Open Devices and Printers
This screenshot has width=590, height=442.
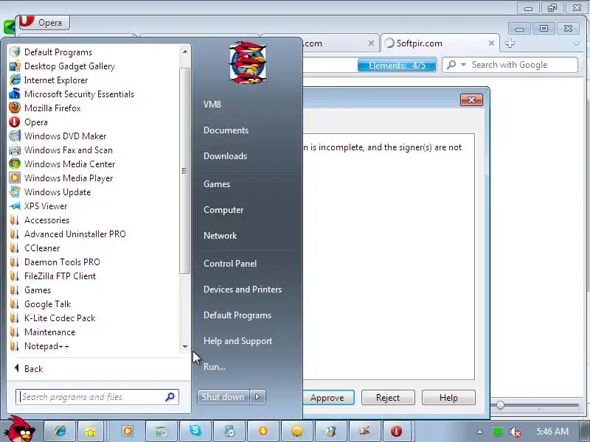coord(243,290)
